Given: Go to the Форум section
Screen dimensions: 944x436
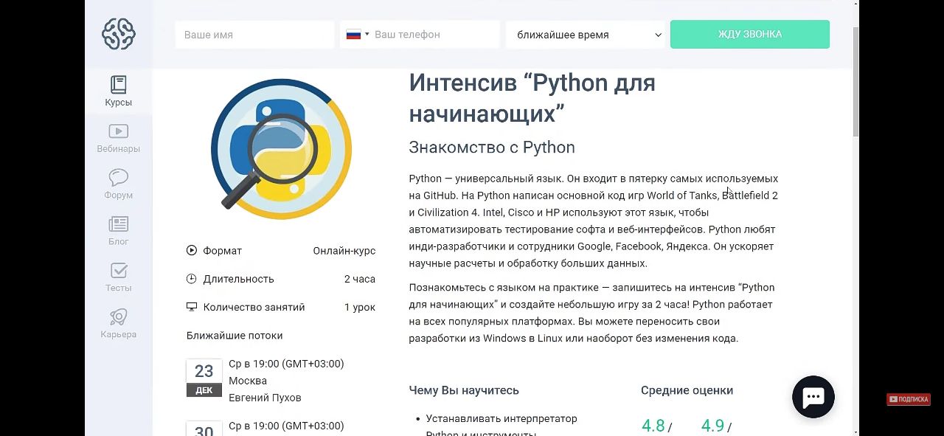Looking at the screenshot, I should (118, 184).
